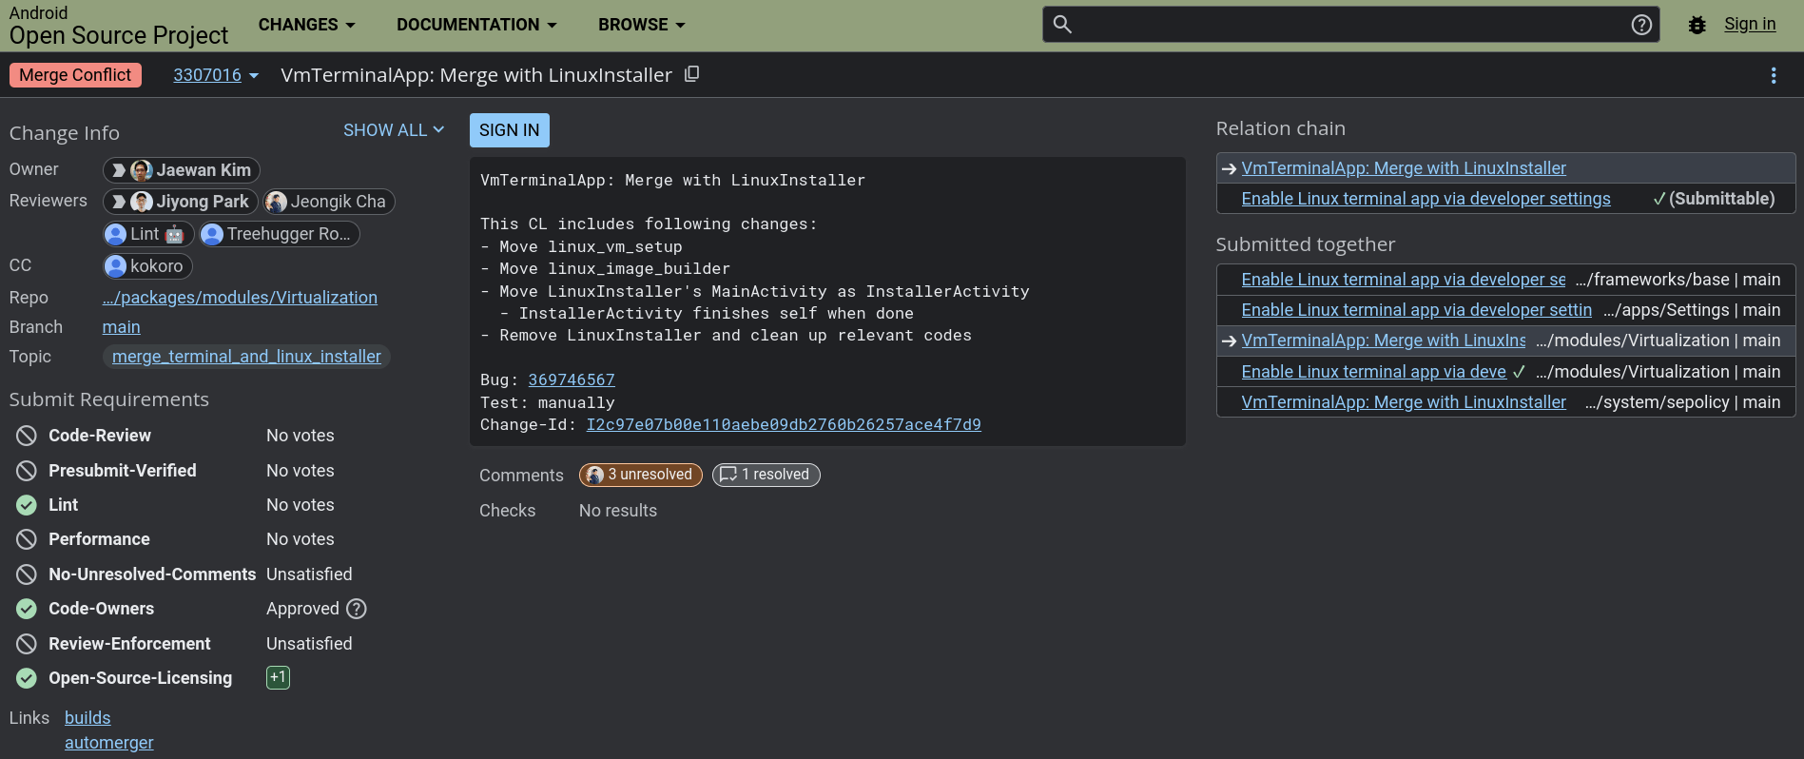
Task: Click the blue SIGN IN button
Action: tap(509, 130)
